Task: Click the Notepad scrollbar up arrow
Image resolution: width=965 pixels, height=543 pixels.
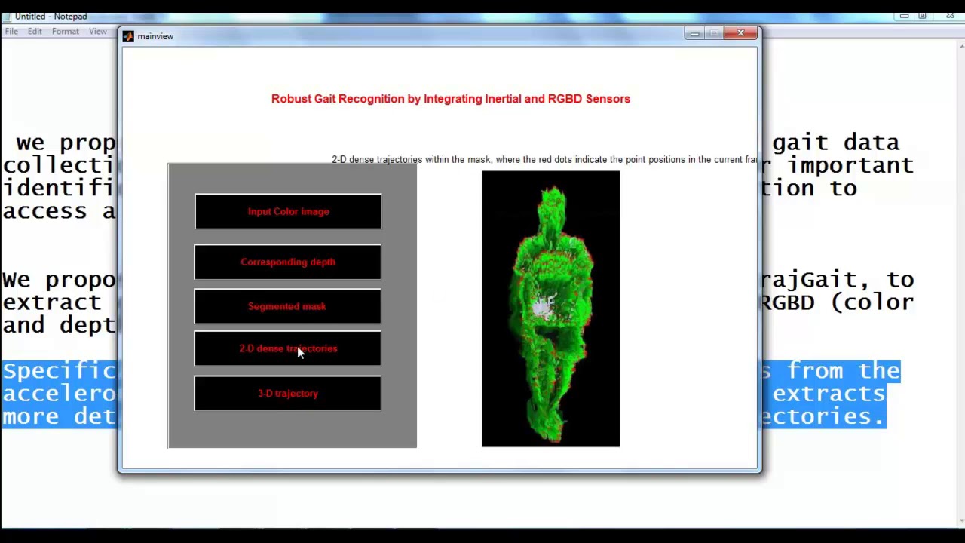Action: pos(960,47)
